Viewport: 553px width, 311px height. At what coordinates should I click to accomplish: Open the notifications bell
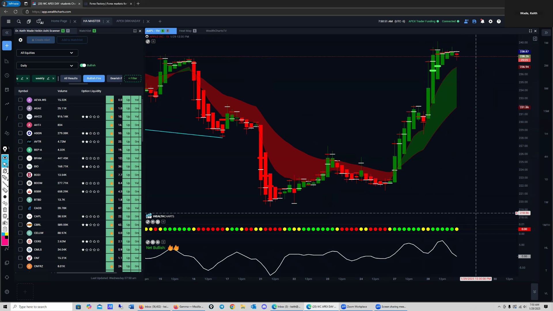click(x=482, y=21)
